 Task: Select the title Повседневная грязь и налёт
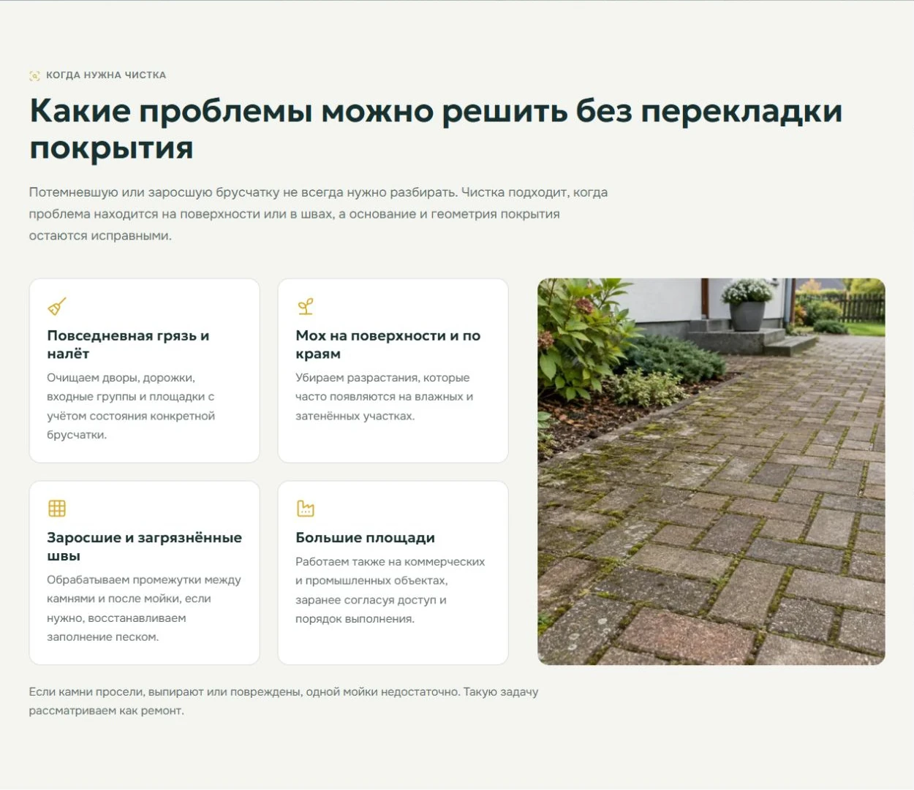pos(128,344)
